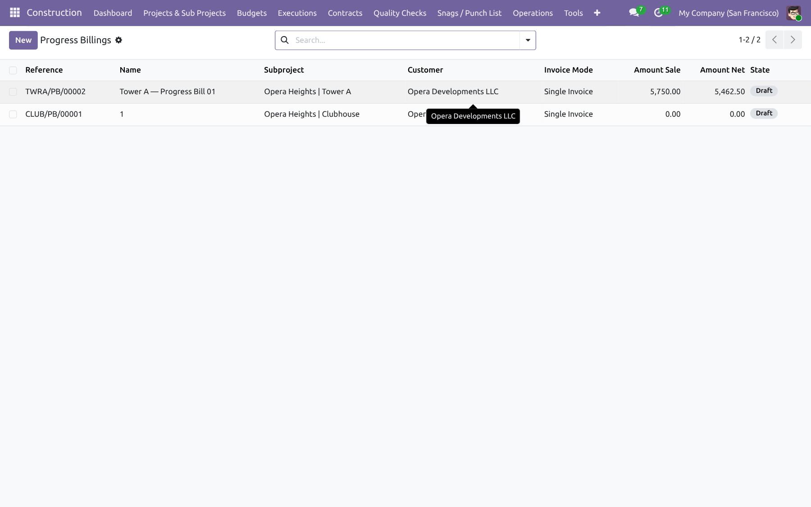The width and height of the screenshot is (811, 507).
Task: Sort by the Name column header
Action: 130,70
